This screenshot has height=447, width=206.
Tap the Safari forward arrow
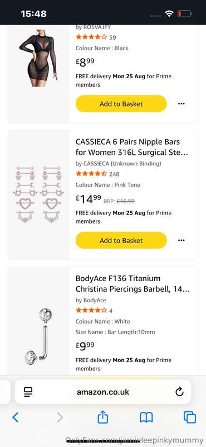[60, 417]
